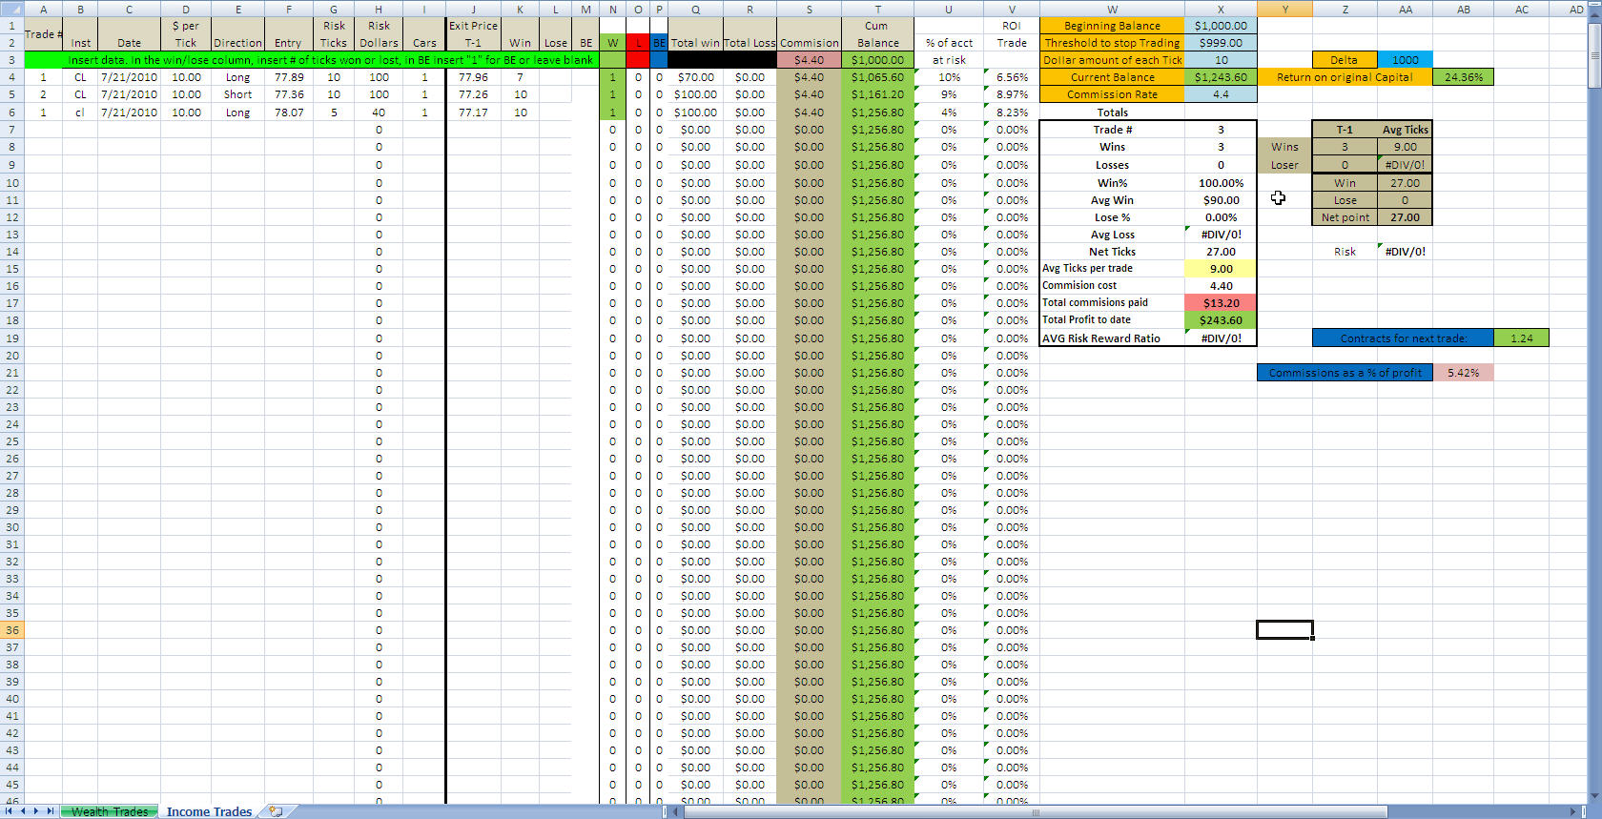Image resolution: width=1602 pixels, height=819 pixels.
Task: Click the horizontal scrollbar thumb
Action: (1036, 812)
